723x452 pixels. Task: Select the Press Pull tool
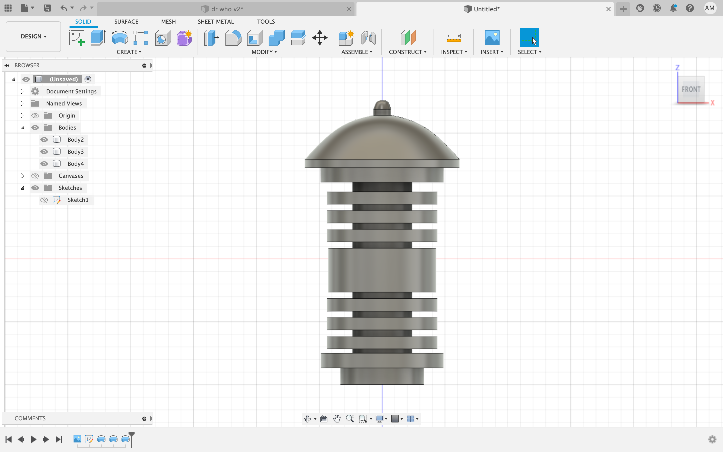pos(211,38)
